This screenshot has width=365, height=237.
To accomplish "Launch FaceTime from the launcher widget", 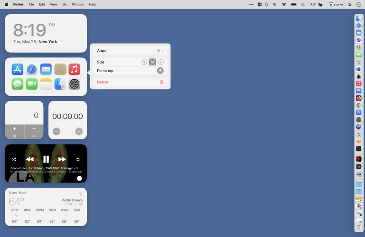I will [32, 84].
